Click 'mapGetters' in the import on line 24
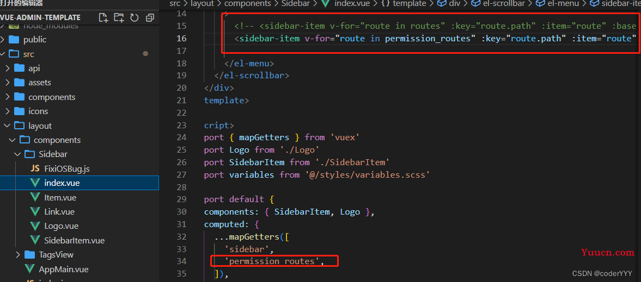641x282 pixels. click(x=264, y=137)
